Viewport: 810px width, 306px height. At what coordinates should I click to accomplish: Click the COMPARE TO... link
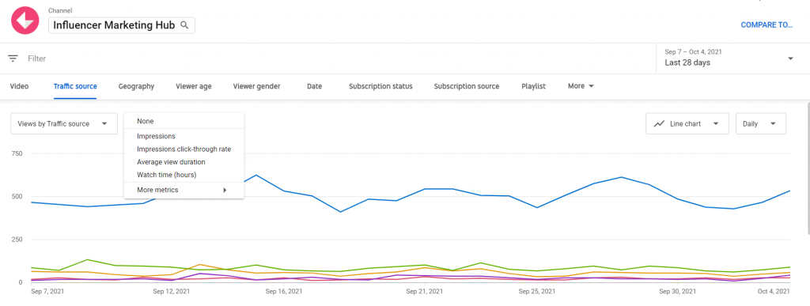click(766, 25)
